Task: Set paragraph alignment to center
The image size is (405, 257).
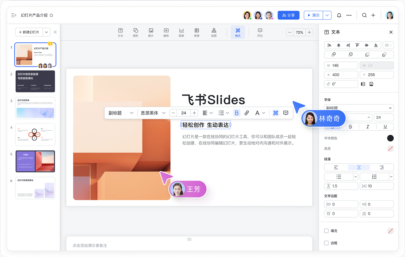Action: click(359, 167)
